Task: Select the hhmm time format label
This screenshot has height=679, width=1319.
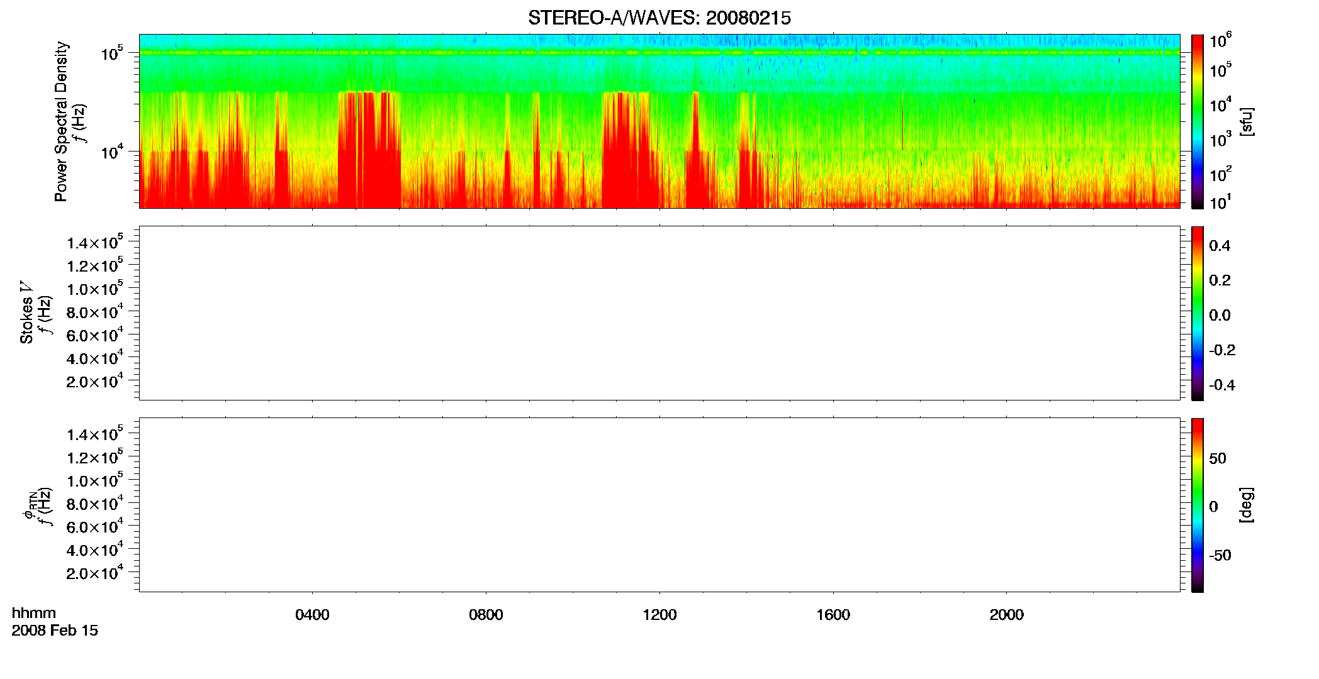Action: click(34, 613)
